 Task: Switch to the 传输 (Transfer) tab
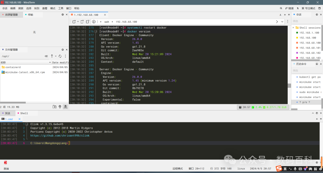30,15
